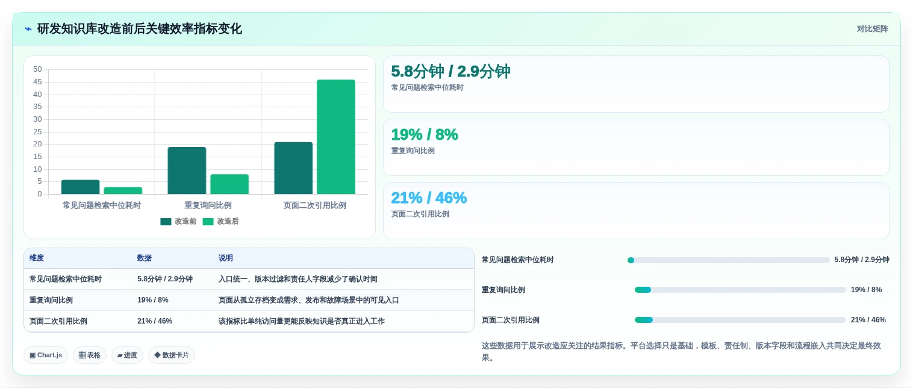Click the 进度 tag chip
This screenshot has height=388, width=913.
coord(127,355)
